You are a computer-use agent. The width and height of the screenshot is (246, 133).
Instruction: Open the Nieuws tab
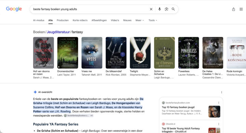tap(127, 20)
